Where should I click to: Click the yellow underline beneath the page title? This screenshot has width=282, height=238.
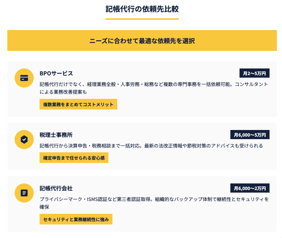tap(142, 19)
